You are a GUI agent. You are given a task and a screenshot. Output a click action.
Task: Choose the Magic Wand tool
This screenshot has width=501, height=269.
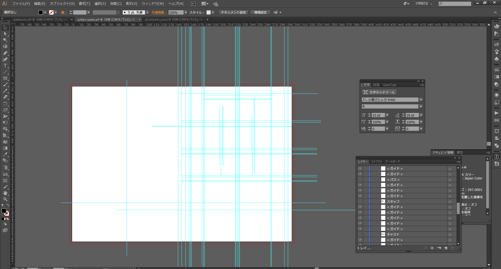tap(5, 40)
